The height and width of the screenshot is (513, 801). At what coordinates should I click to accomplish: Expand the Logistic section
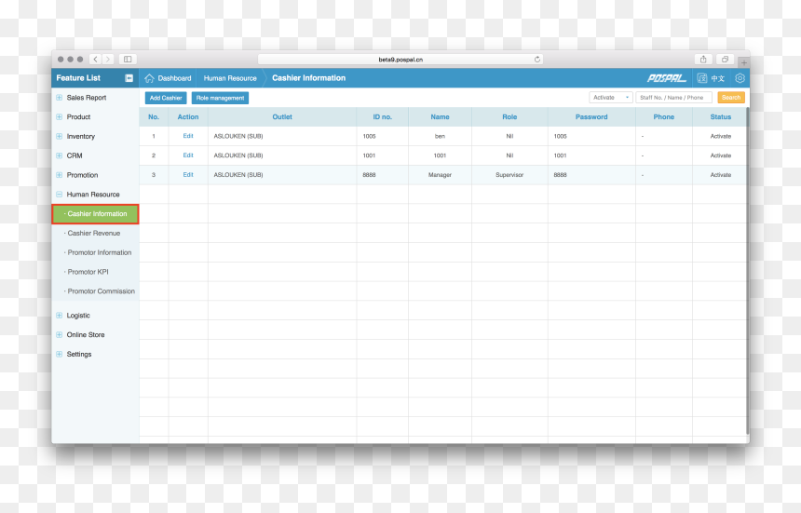point(60,316)
